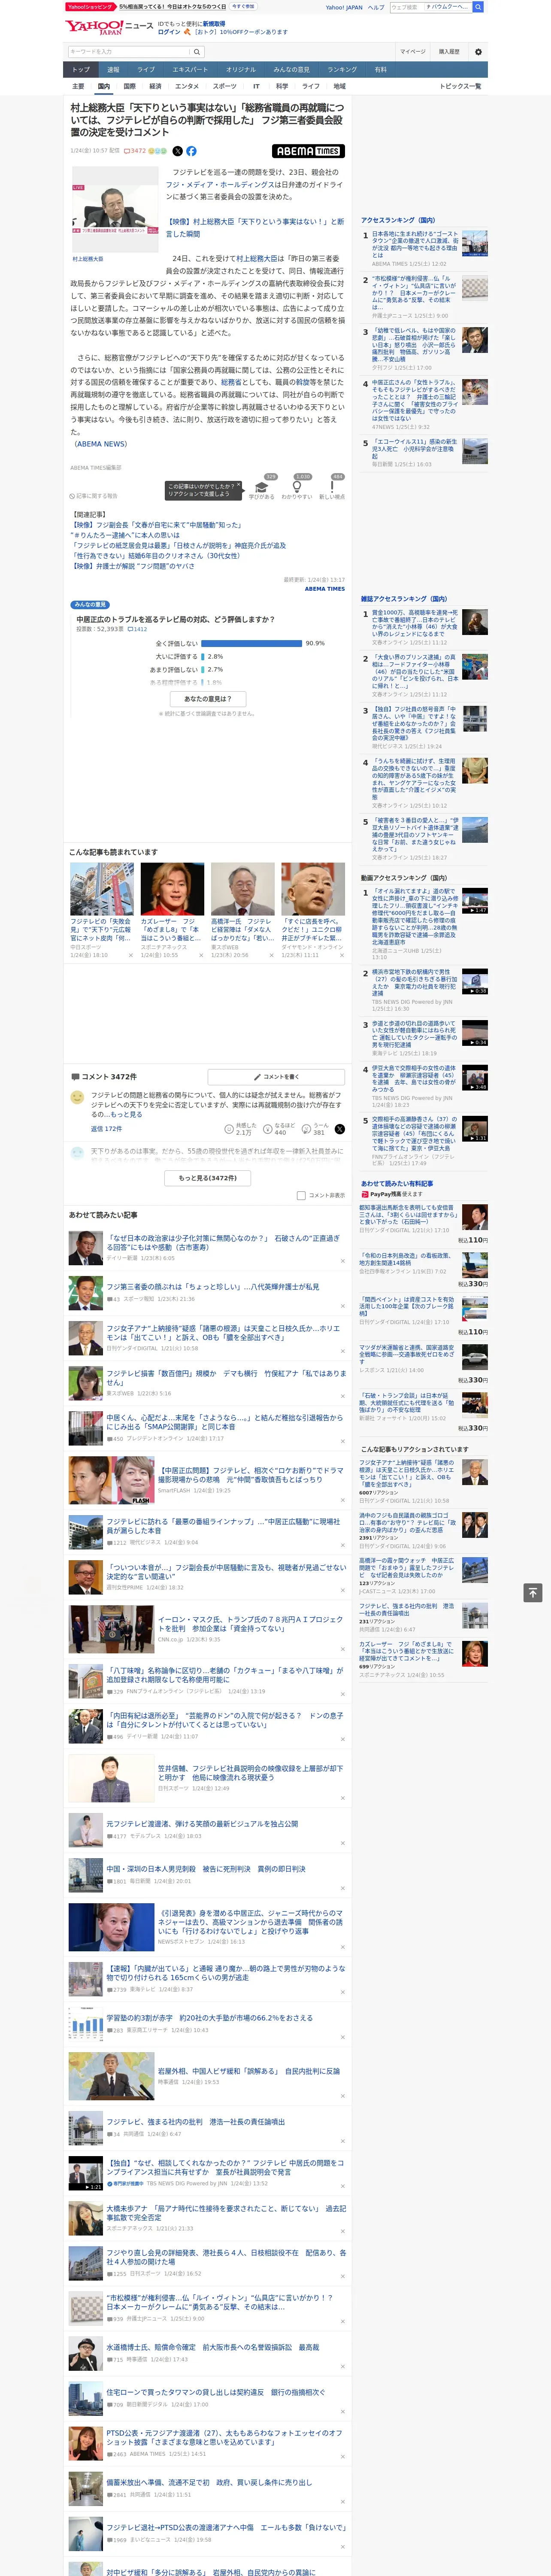Open the みんなの意見 navigation tab
The width and height of the screenshot is (551, 2576).
(x=291, y=70)
